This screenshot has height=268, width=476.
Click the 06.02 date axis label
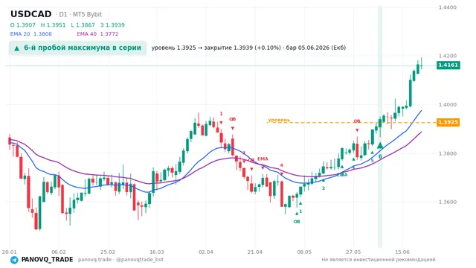(x=59, y=252)
